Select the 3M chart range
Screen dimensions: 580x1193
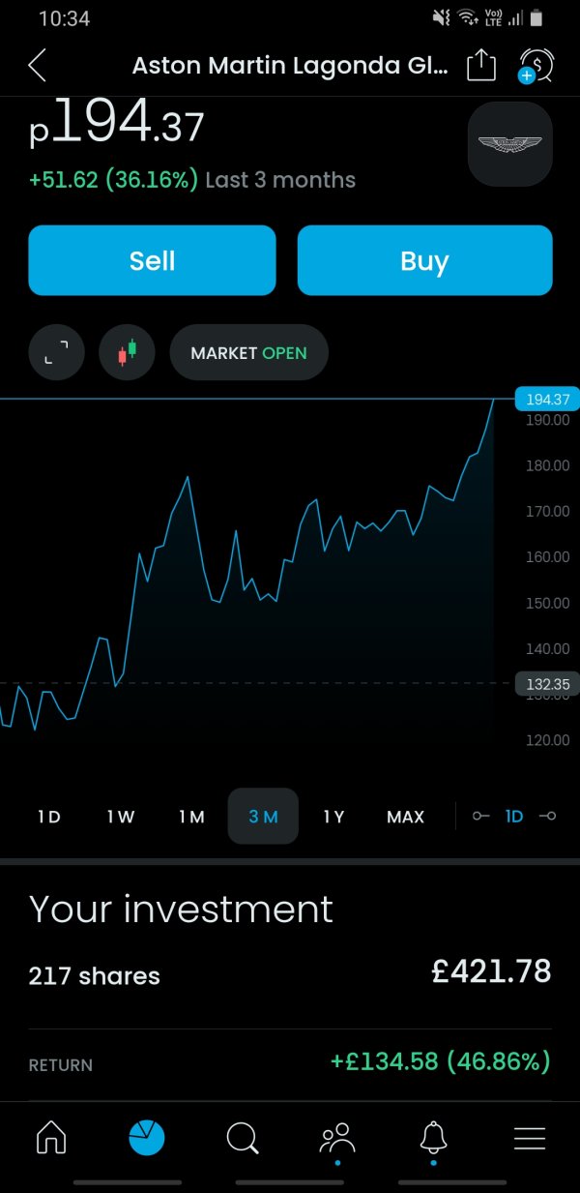pyautogui.click(x=263, y=817)
